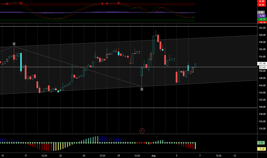Click the last yellow histogram bar
Screen dimensions: 267x158
(195, 146)
